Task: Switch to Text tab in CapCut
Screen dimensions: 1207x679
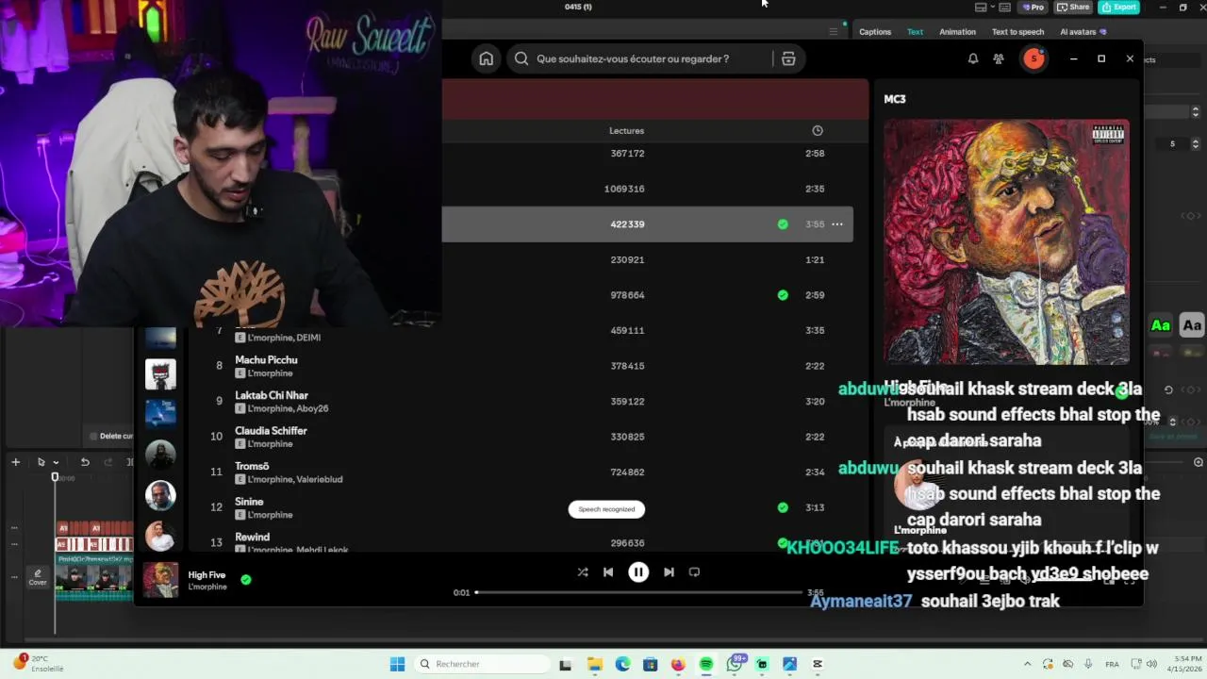Action: pyautogui.click(x=915, y=32)
